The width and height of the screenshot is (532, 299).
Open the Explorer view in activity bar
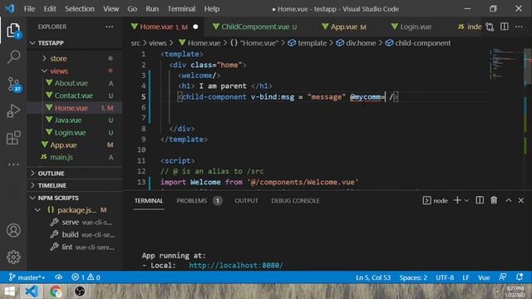13,31
